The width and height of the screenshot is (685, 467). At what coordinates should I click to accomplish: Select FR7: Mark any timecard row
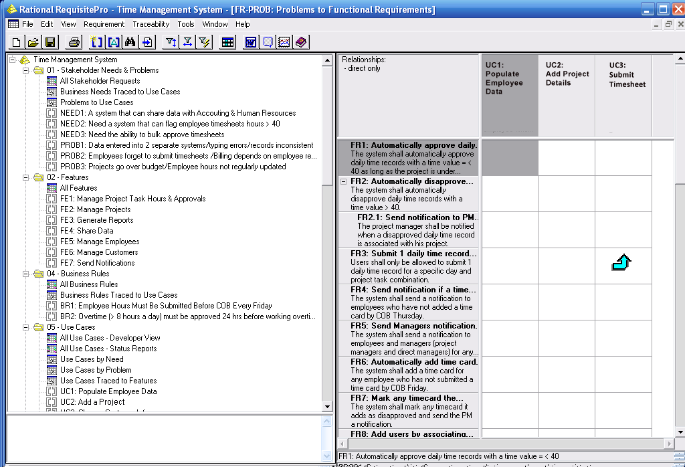409,411
